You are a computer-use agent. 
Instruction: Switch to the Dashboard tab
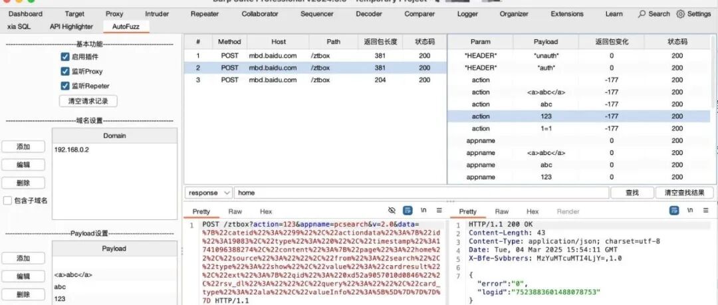26,14
